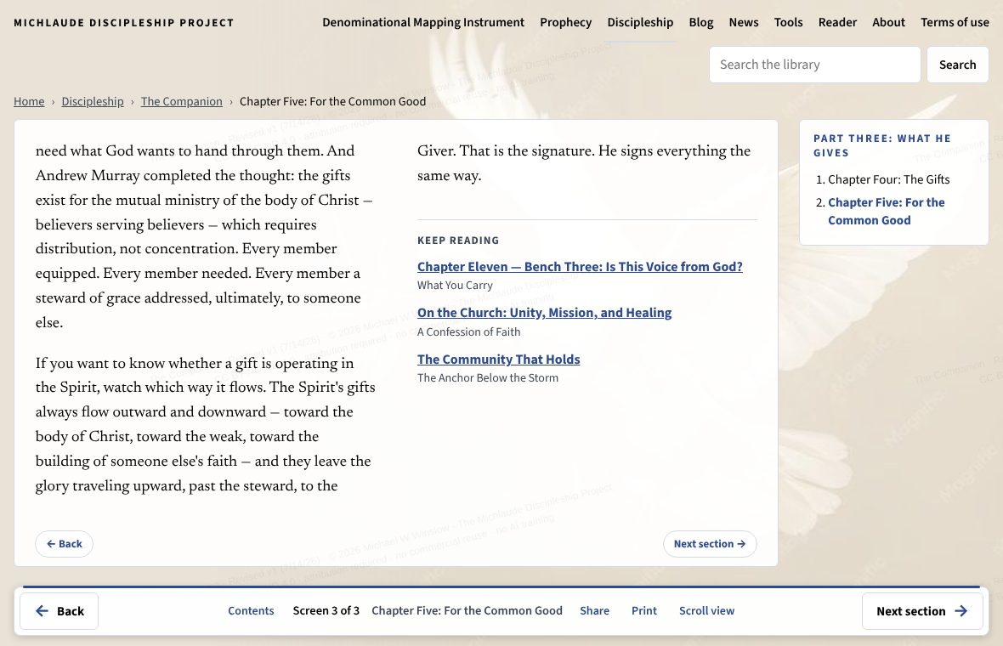1003x646 pixels.
Task: Click the Back button in the bottom toolbar
Action: (x=59, y=611)
